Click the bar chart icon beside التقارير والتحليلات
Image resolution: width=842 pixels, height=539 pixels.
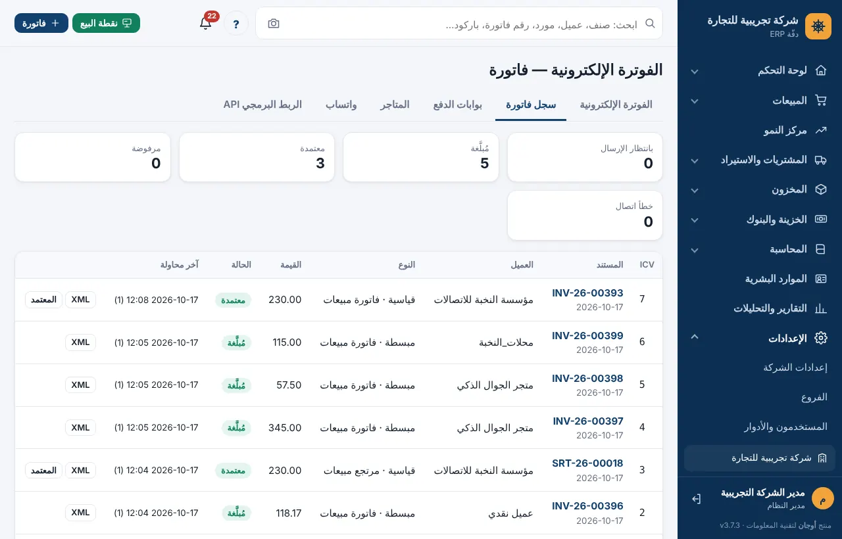[820, 308]
